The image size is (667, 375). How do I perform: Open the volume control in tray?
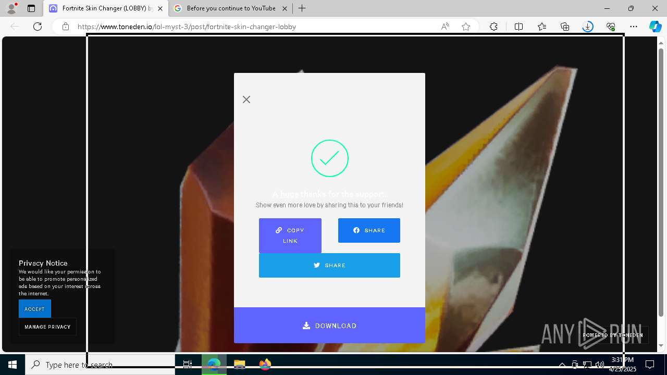coord(600,365)
